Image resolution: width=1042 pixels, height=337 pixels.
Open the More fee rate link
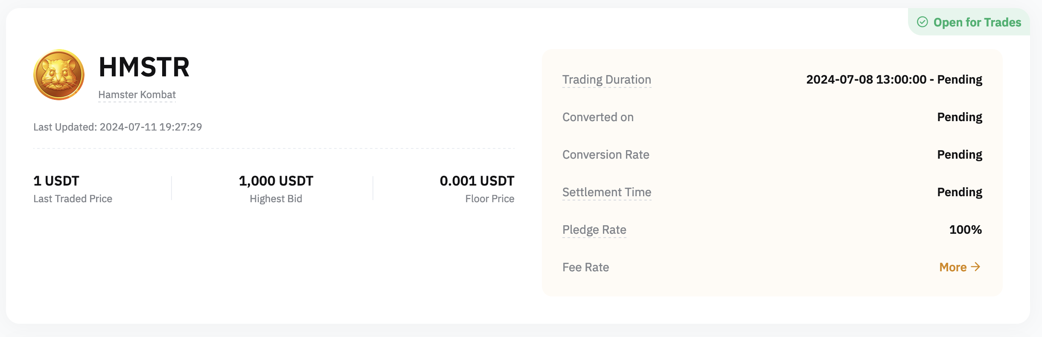[953, 267]
